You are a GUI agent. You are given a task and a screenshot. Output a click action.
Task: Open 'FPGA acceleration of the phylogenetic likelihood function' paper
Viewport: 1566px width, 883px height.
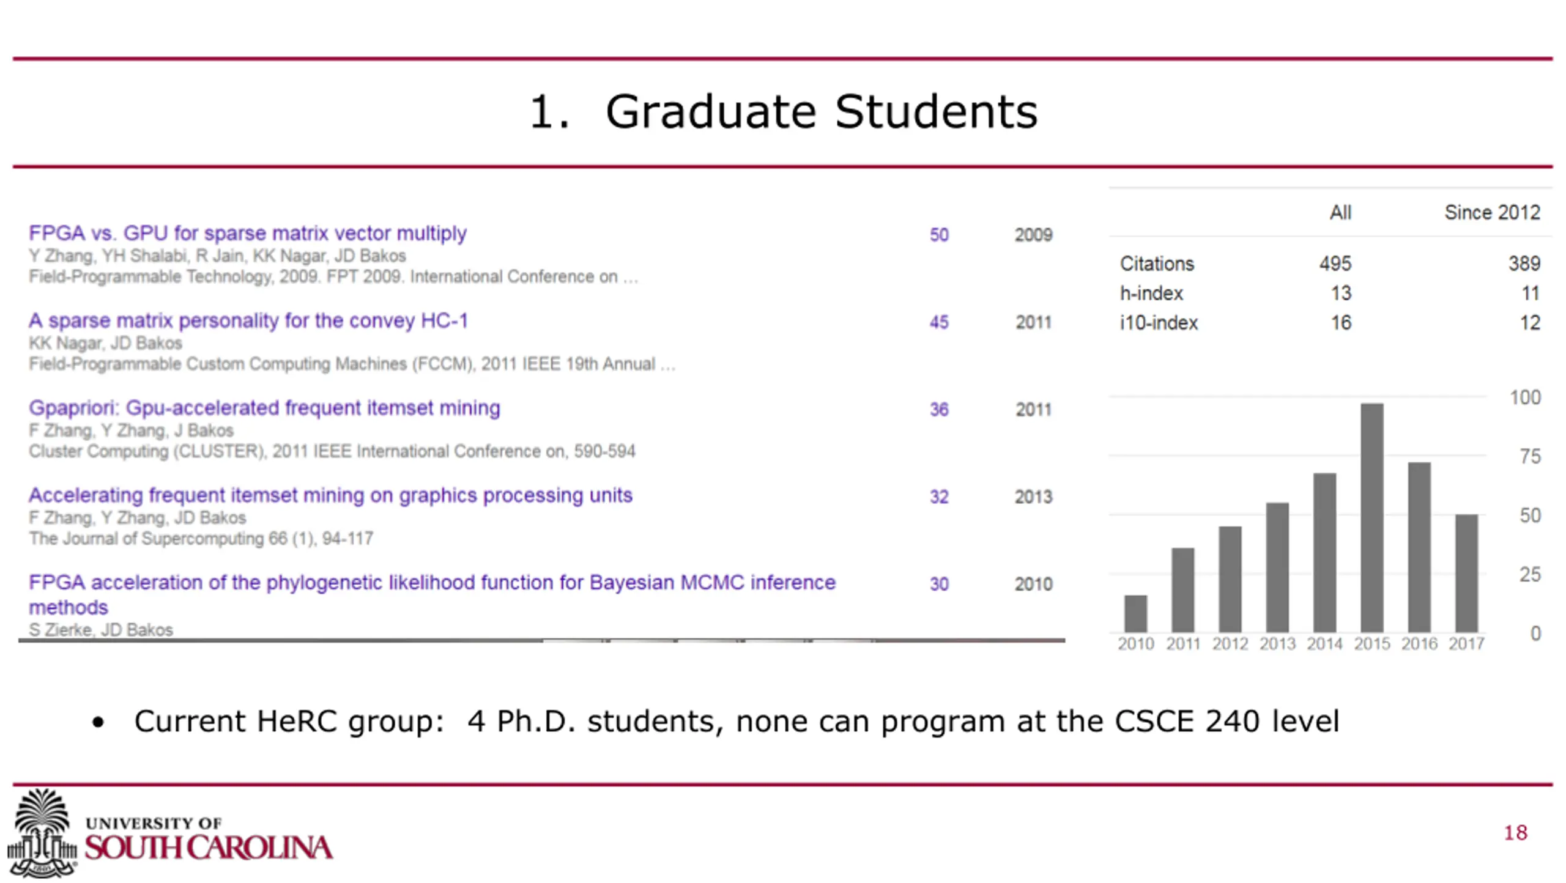pyautogui.click(x=431, y=583)
